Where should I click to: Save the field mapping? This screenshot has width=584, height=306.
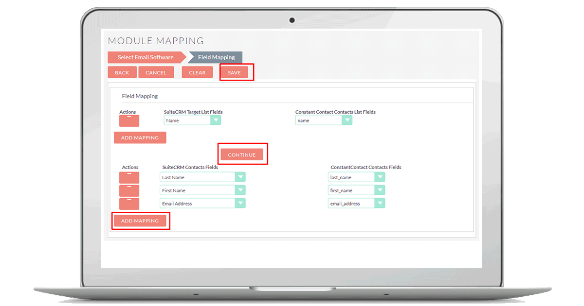pyautogui.click(x=235, y=72)
